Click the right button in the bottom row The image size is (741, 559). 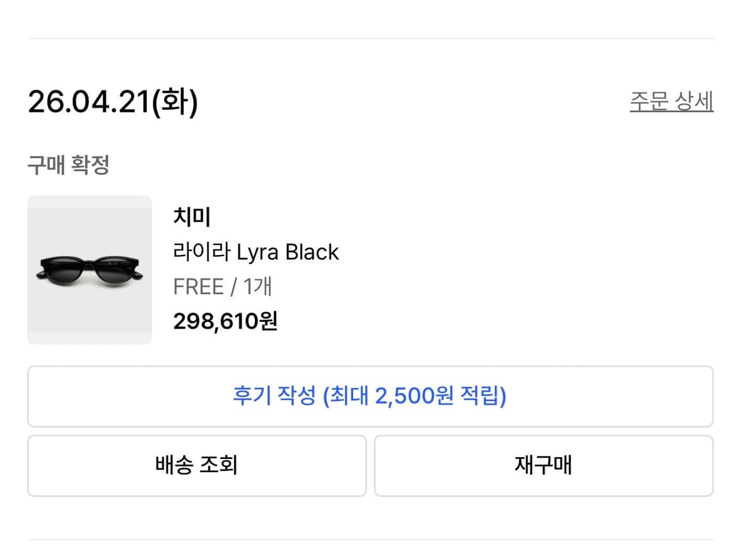543,466
